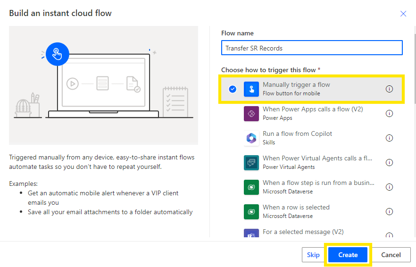Screen dimensions: 416x267
Task: Show info for Power Apps calls a flow
Action: [x=389, y=113]
